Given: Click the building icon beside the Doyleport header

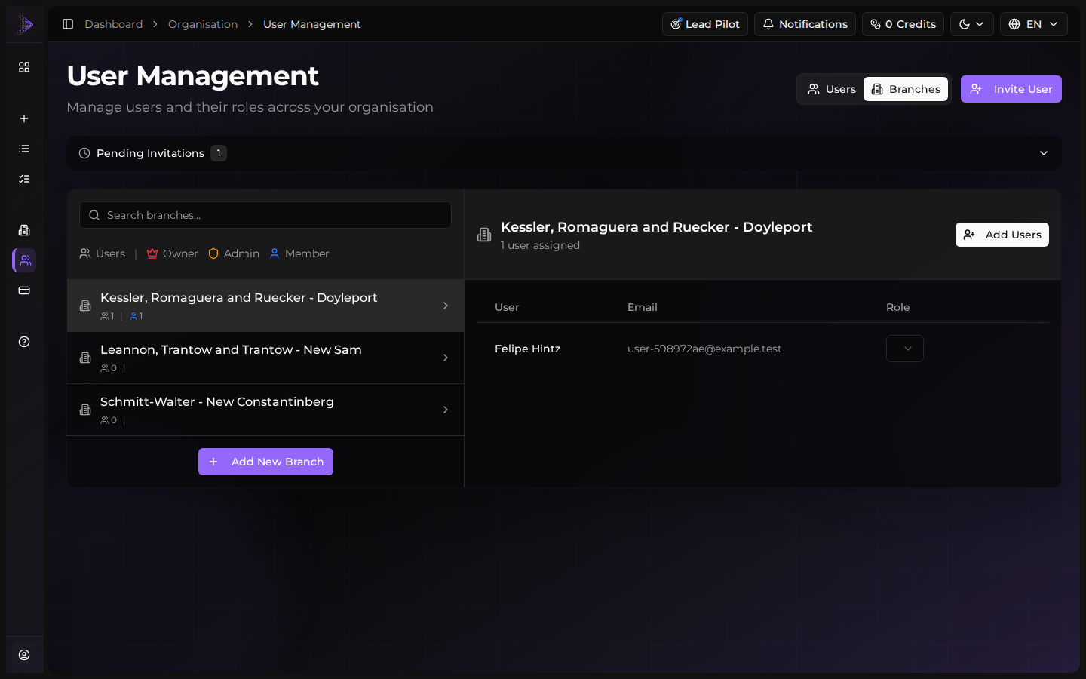Looking at the screenshot, I should pyautogui.click(x=484, y=235).
